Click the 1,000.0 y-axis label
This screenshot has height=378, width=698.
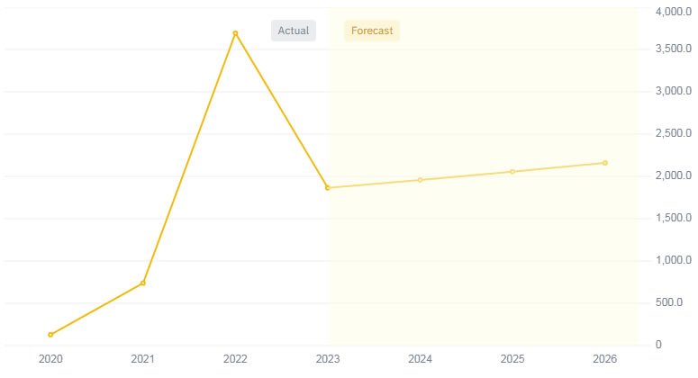coord(674,260)
